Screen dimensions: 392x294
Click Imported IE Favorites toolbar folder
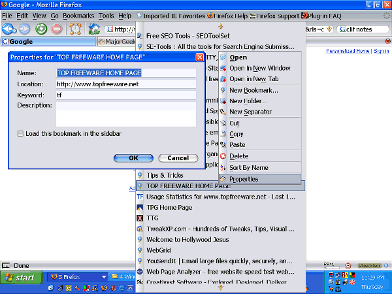tap(171, 16)
